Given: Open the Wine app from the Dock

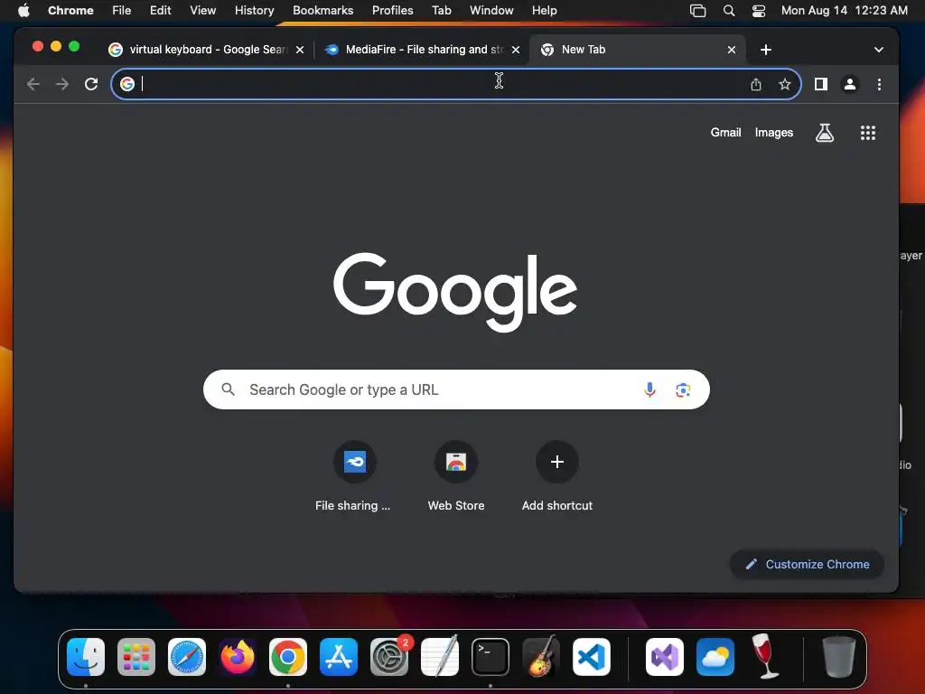Looking at the screenshot, I should click(x=765, y=657).
